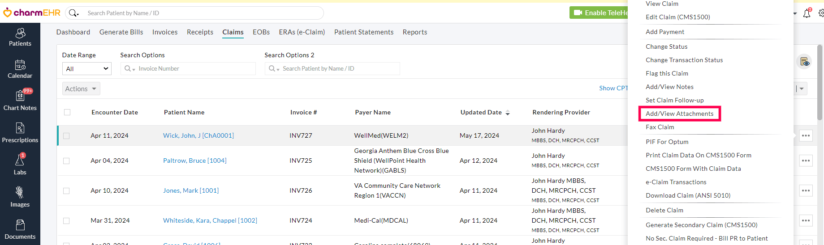Viewport: 824px width, 245px height.
Task: Click the Show CPT link
Action: coord(613,88)
